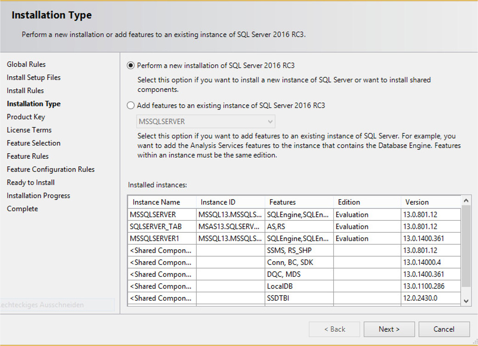
Task: Click Evaluation edition cell for SQLSERVER_TAB
Action: point(367,227)
